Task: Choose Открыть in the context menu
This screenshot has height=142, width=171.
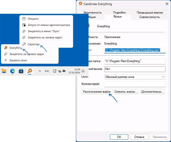Action: (x=46, y=19)
